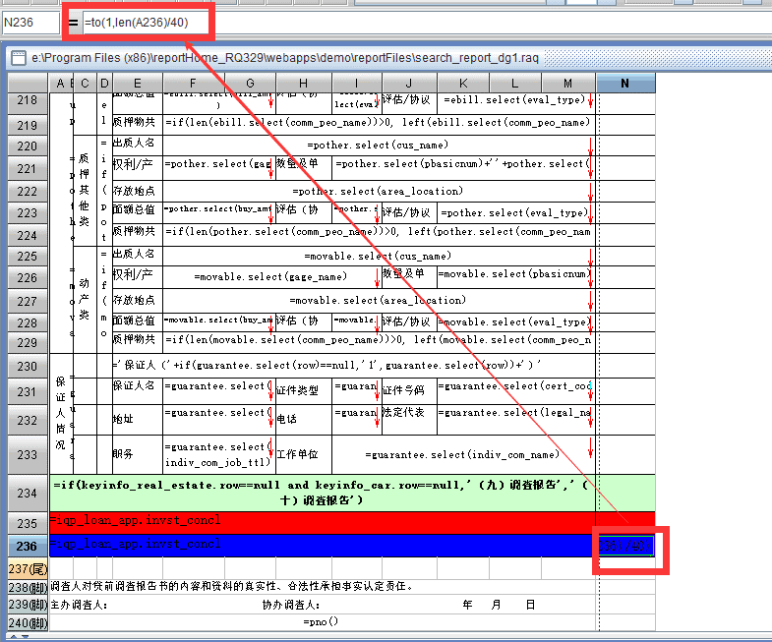
Task: Select row header 236
Action: 28,546
